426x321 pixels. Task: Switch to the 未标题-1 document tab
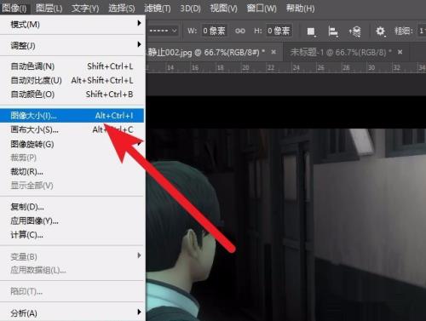340,52
